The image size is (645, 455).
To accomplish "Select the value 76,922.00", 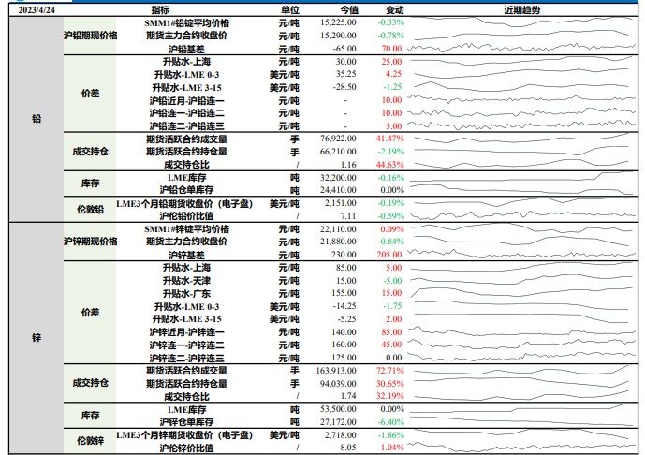I will pyautogui.click(x=338, y=139).
